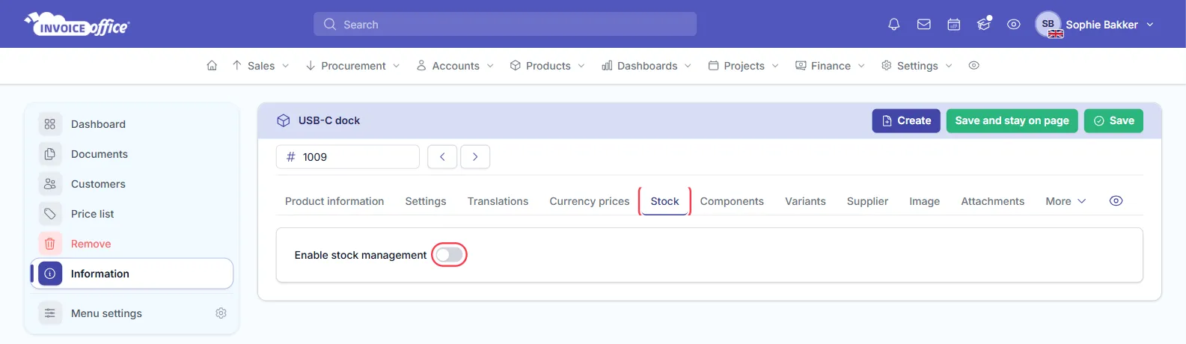Click the Documents sidebar icon
Screen dimensions: 1186x344
tap(50, 154)
